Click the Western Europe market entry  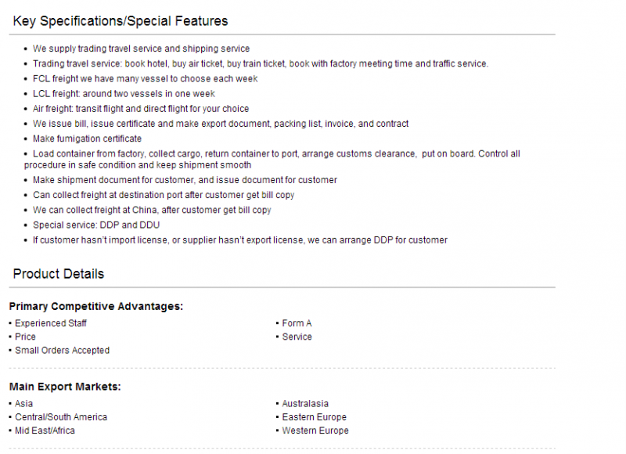click(315, 431)
